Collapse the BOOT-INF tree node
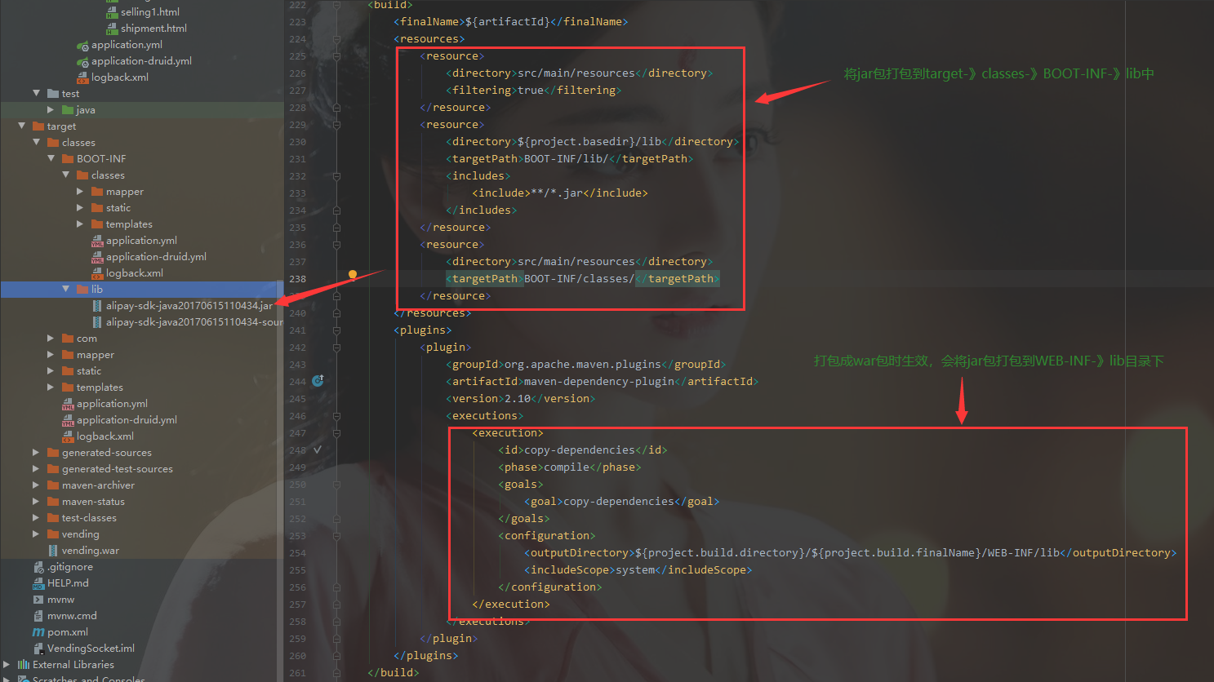The width and height of the screenshot is (1214, 682). tap(51, 158)
